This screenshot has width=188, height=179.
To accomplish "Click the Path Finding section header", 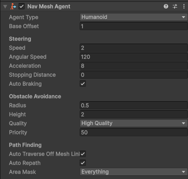I will tap(25, 145).
